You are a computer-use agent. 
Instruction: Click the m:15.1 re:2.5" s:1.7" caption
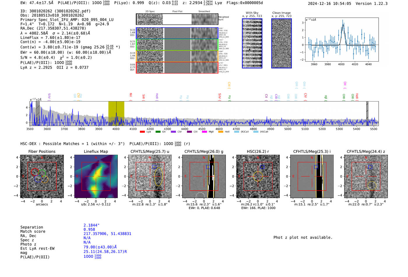pos(312,204)
